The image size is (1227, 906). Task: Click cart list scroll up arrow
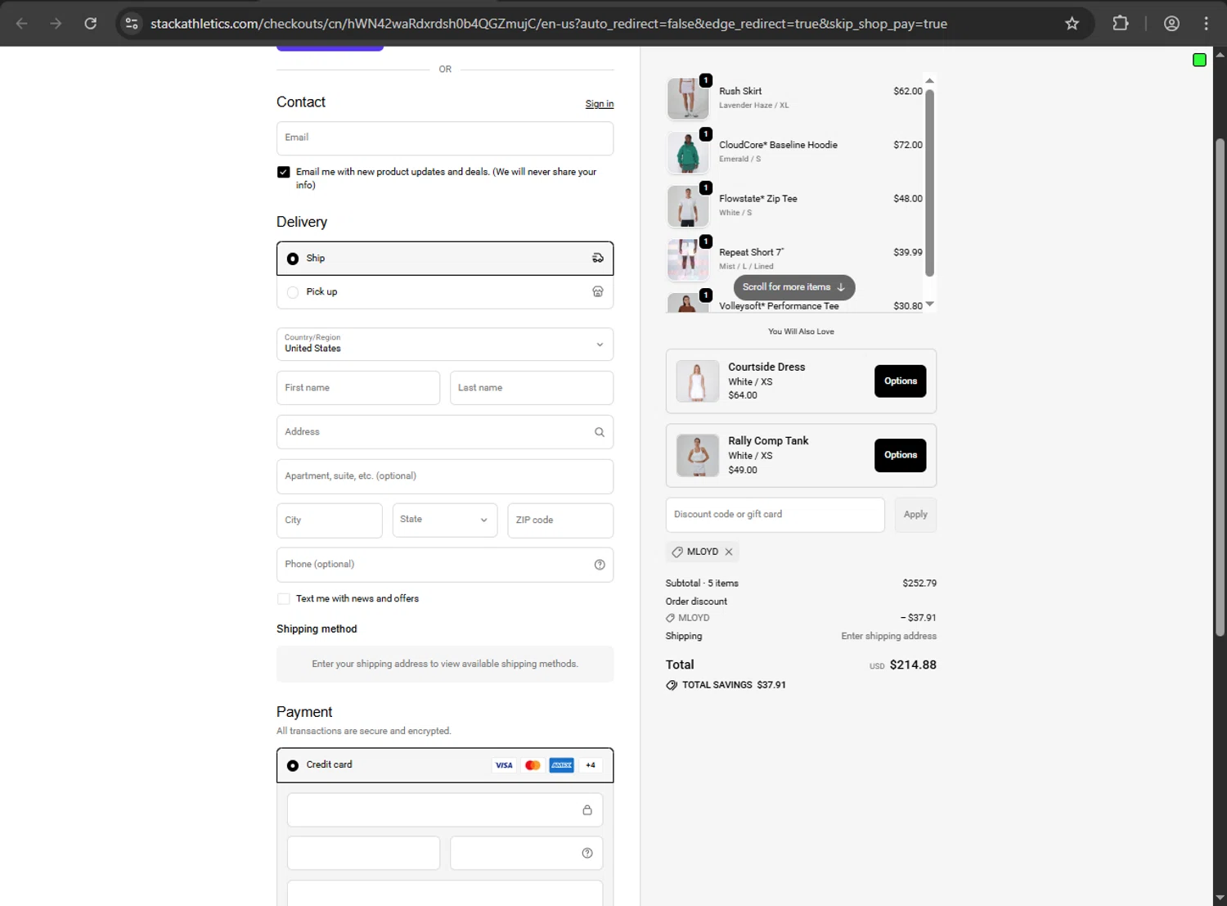point(929,80)
